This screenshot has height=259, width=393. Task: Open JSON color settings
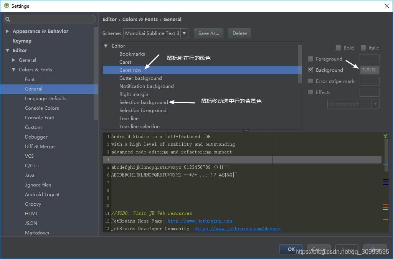click(31, 223)
